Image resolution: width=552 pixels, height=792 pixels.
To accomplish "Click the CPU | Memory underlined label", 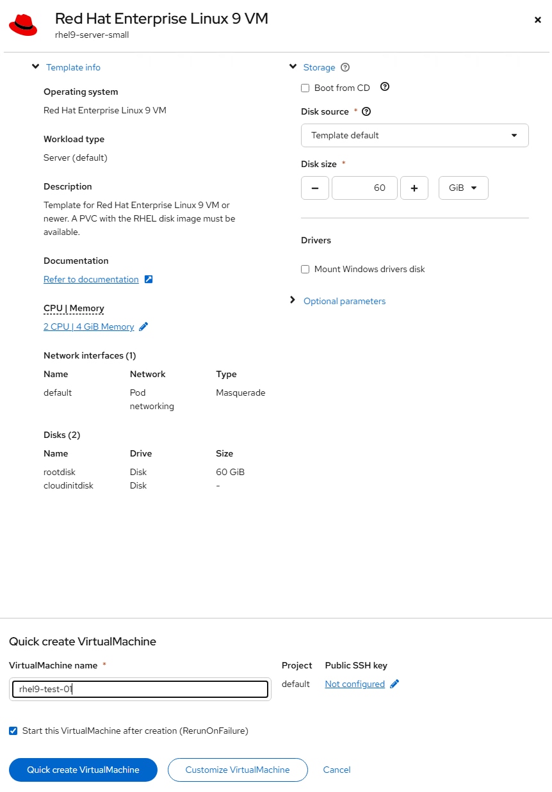I will (x=74, y=308).
